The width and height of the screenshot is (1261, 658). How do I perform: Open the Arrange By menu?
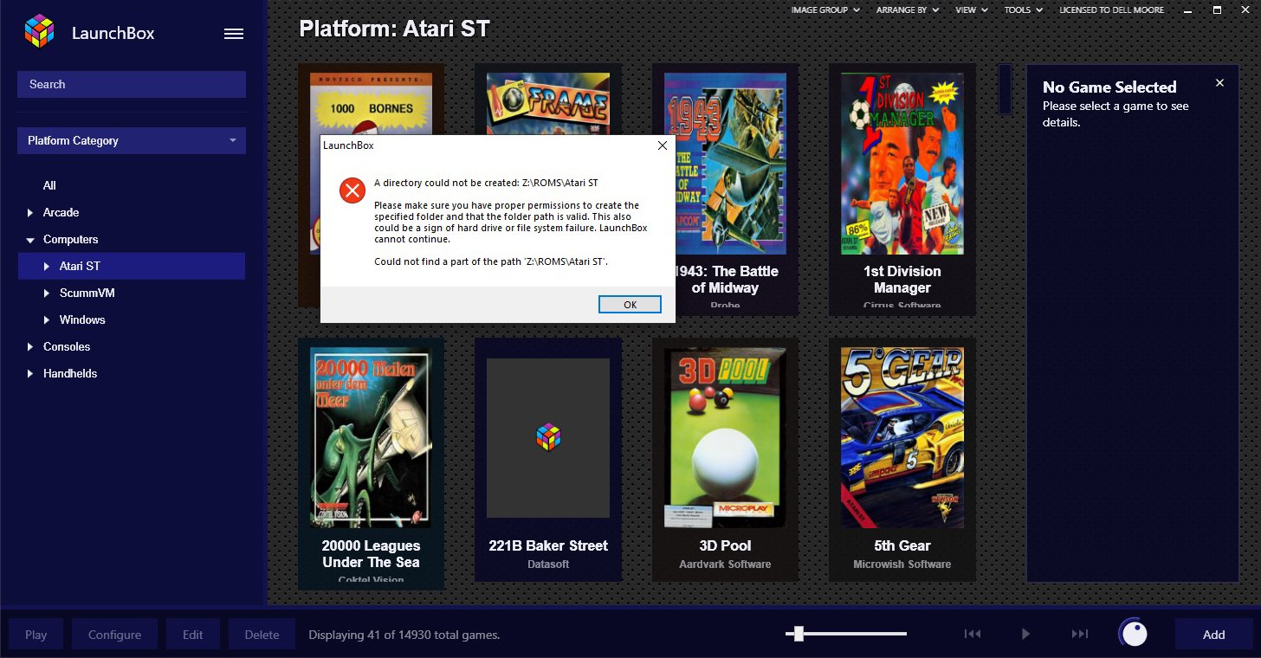tap(906, 10)
